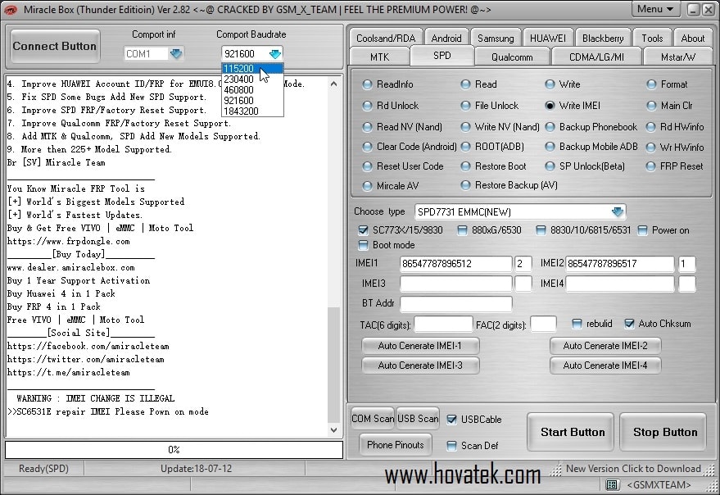Click the COM Scan button
The height and width of the screenshot is (495, 720).
point(373,419)
